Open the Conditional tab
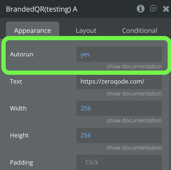 coord(139,31)
